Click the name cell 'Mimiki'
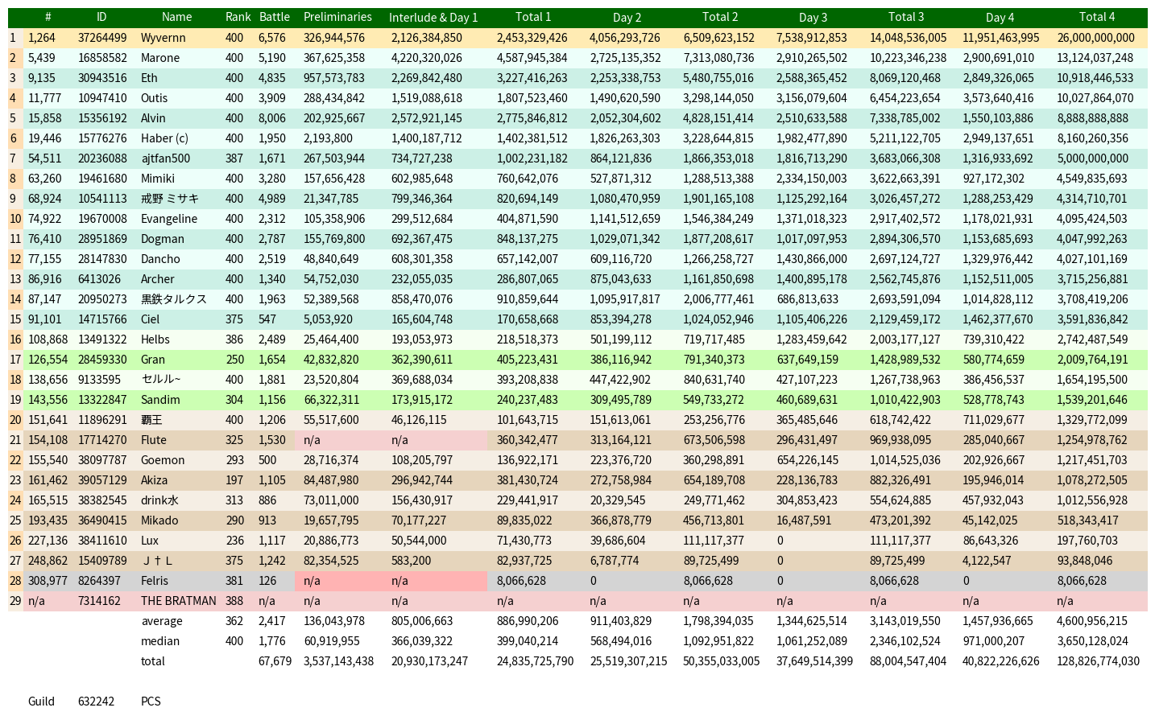This screenshot has height=720, width=1155. (158, 179)
